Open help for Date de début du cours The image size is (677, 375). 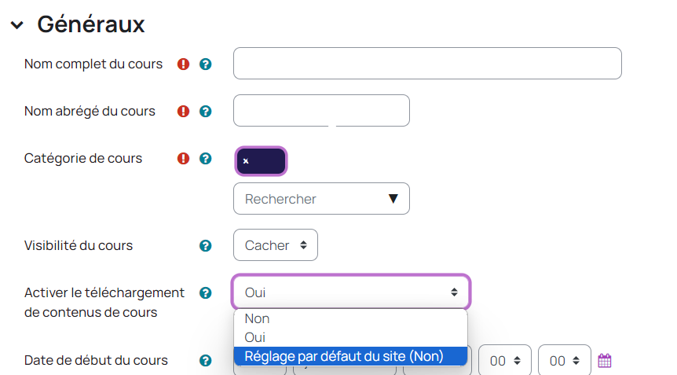point(206,361)
